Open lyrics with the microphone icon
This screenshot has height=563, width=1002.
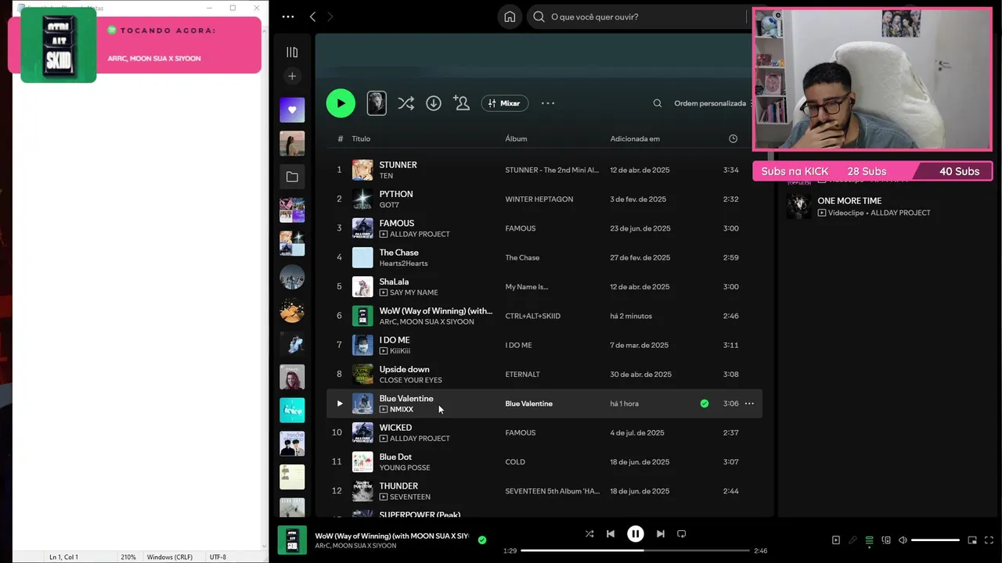coord(852,540)
